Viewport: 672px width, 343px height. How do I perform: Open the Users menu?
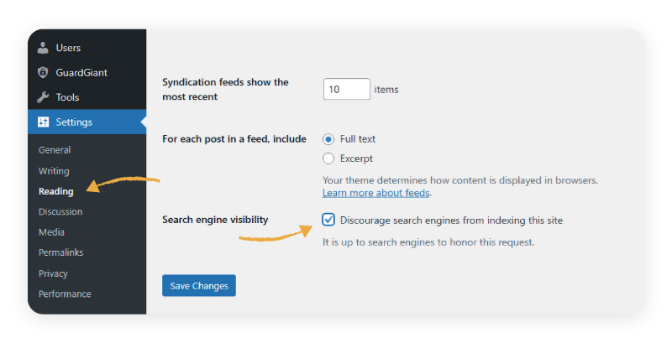68,48
